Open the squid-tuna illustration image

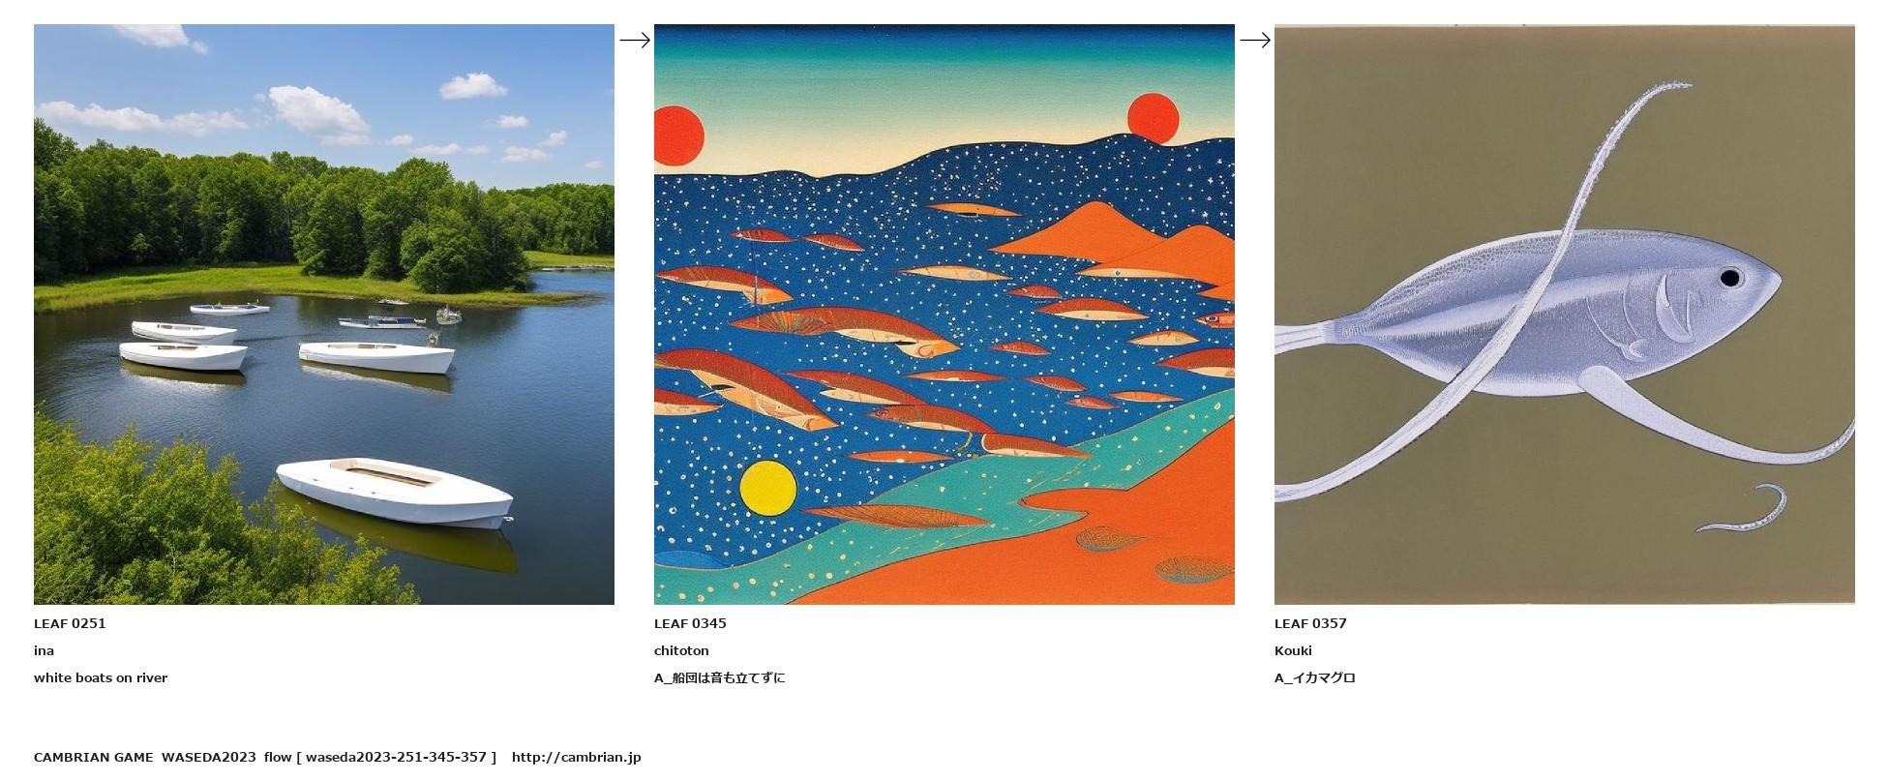coord(1565,315)
